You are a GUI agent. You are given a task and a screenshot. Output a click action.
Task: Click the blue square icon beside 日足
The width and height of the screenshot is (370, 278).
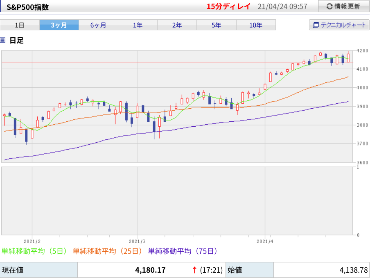2,40
